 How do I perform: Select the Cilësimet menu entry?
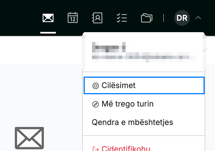tap(144, 86)
